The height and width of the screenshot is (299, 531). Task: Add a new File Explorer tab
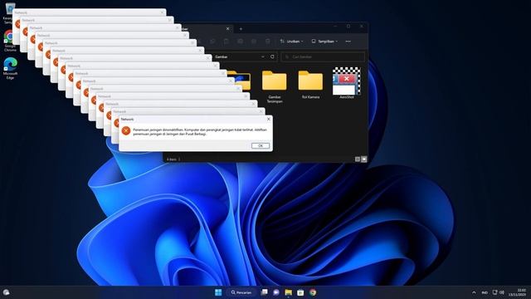tap(241, 29)
